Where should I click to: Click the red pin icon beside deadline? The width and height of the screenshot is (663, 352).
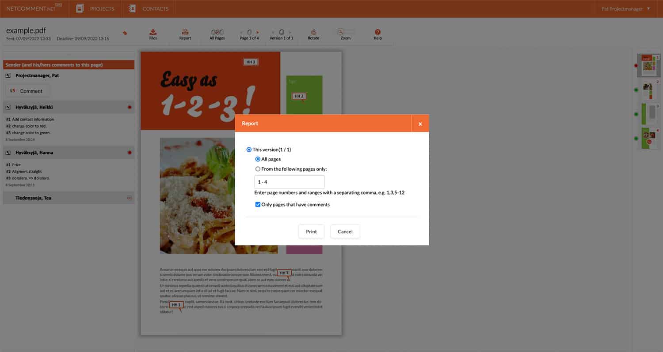pos(125,33)
